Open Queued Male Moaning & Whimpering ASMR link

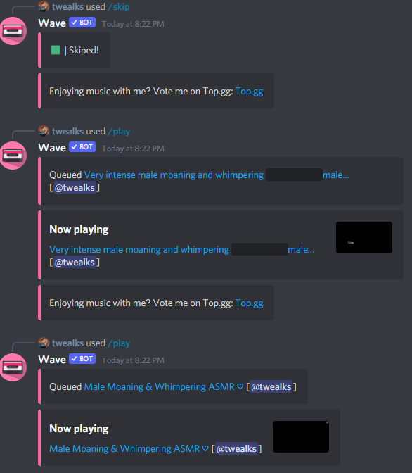click(x=164, y=386)
